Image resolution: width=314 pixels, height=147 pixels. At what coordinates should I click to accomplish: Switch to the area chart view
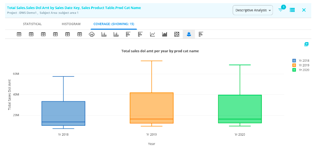(165, 35)
